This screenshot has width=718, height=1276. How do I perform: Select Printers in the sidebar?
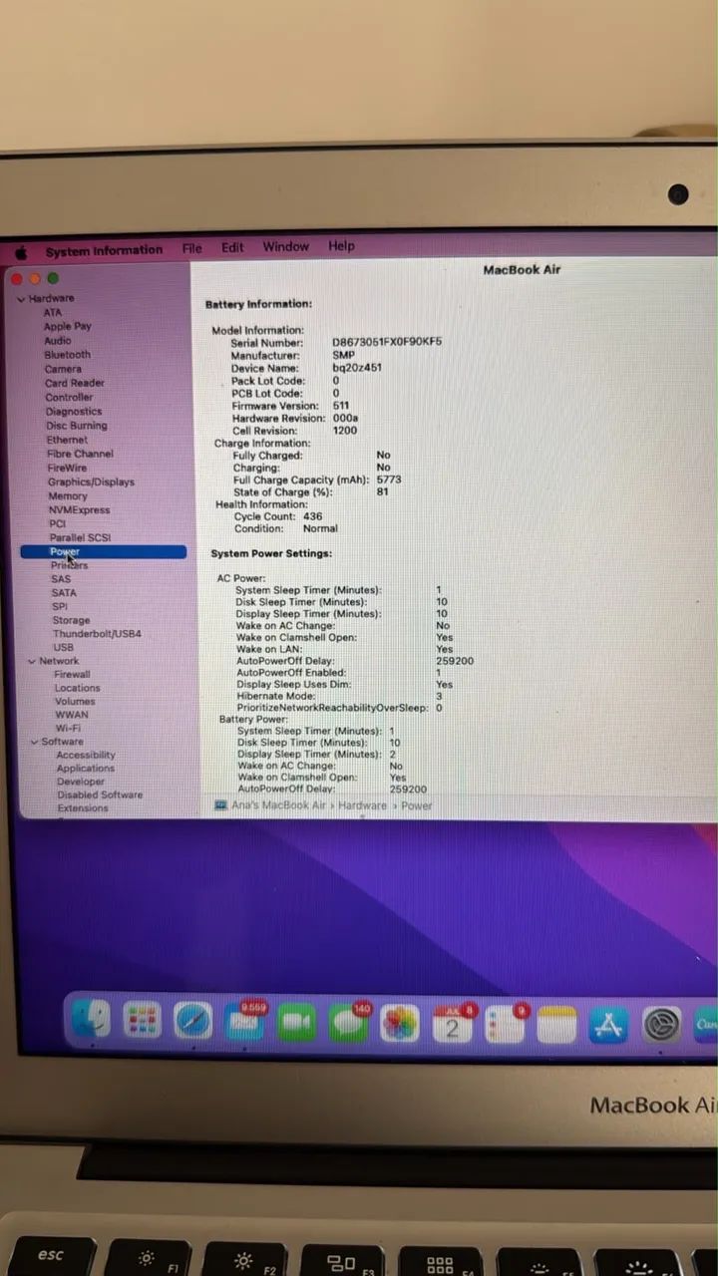click(70, 565)
